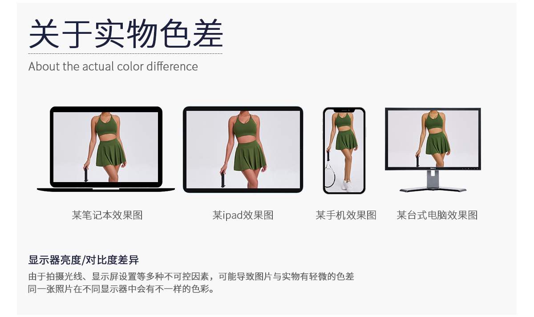Click the laptop device image
Image resolution: width=534 pixels, height=317 pixels.
click(106, 149)
